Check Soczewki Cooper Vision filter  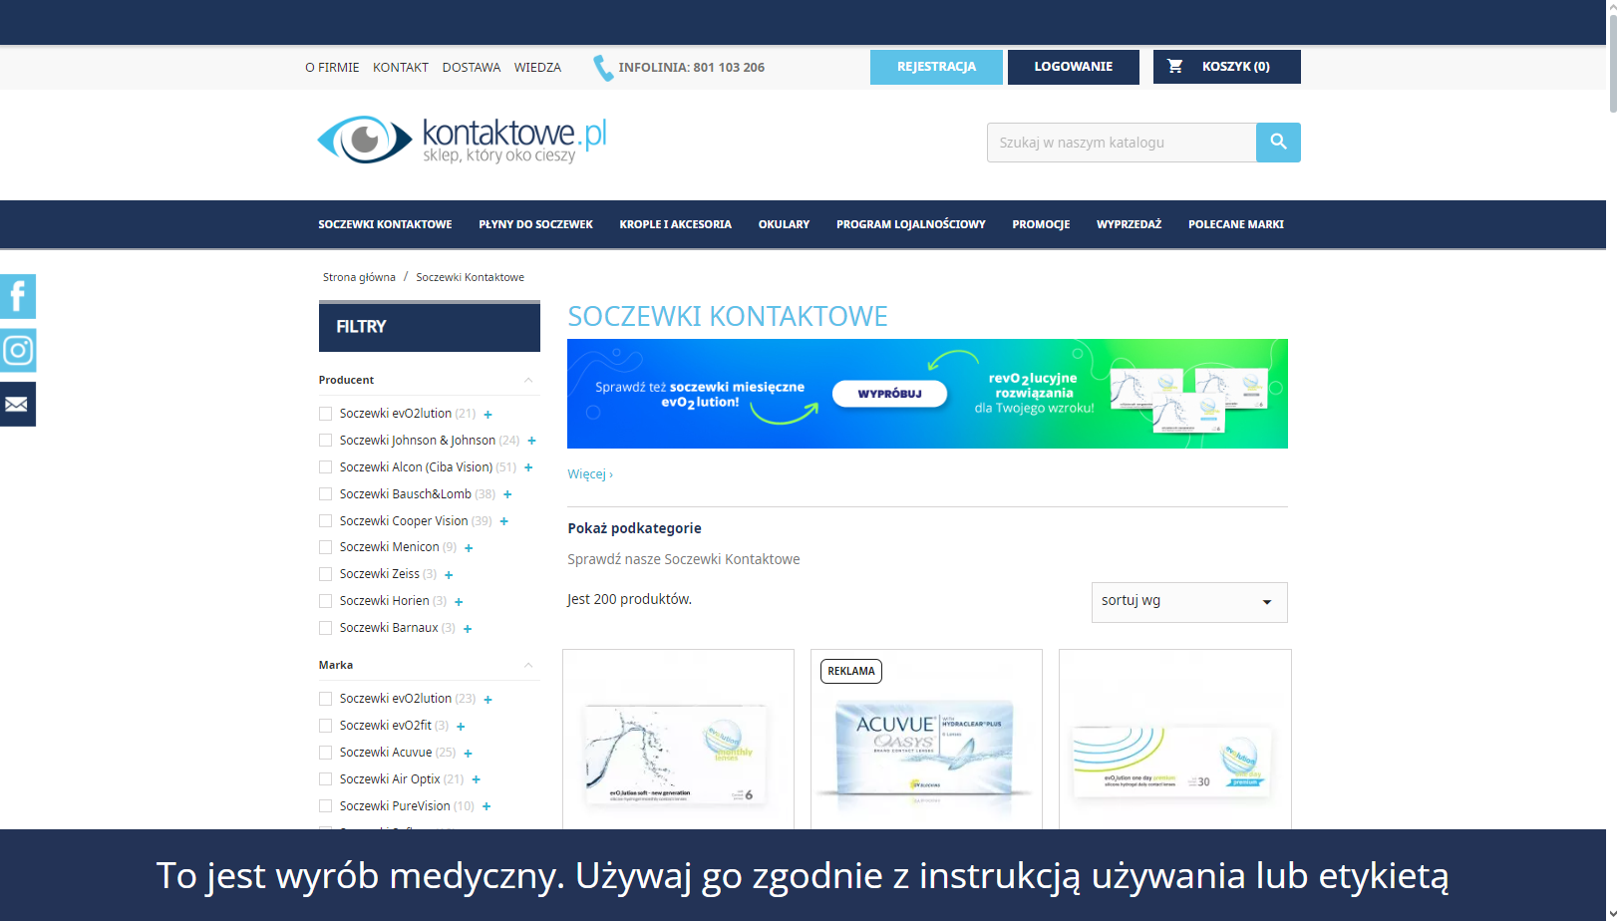pos(325,521)
